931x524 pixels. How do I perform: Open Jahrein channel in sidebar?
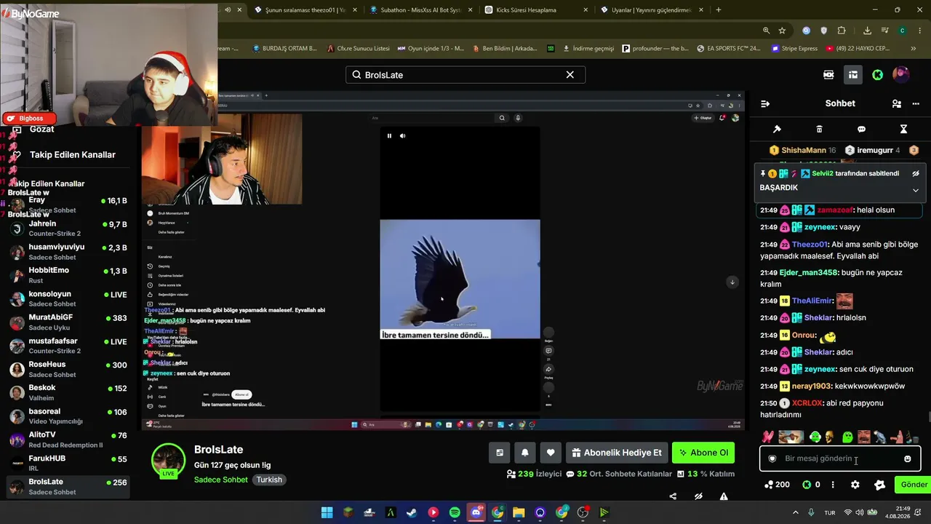(x=69, y=229)
